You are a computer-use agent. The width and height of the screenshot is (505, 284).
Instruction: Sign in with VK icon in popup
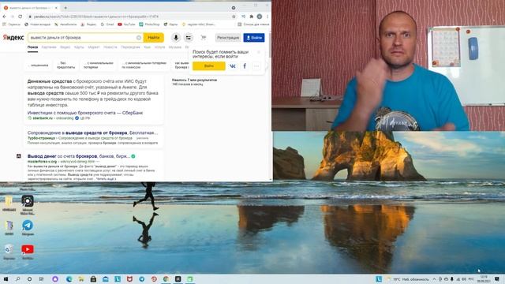click(x=233, y=66)
